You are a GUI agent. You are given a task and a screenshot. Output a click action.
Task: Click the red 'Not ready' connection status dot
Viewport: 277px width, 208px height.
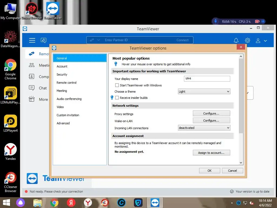point(26,191)
